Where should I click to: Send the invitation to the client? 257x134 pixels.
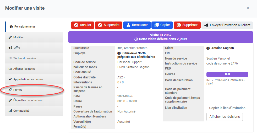[227, 25]
